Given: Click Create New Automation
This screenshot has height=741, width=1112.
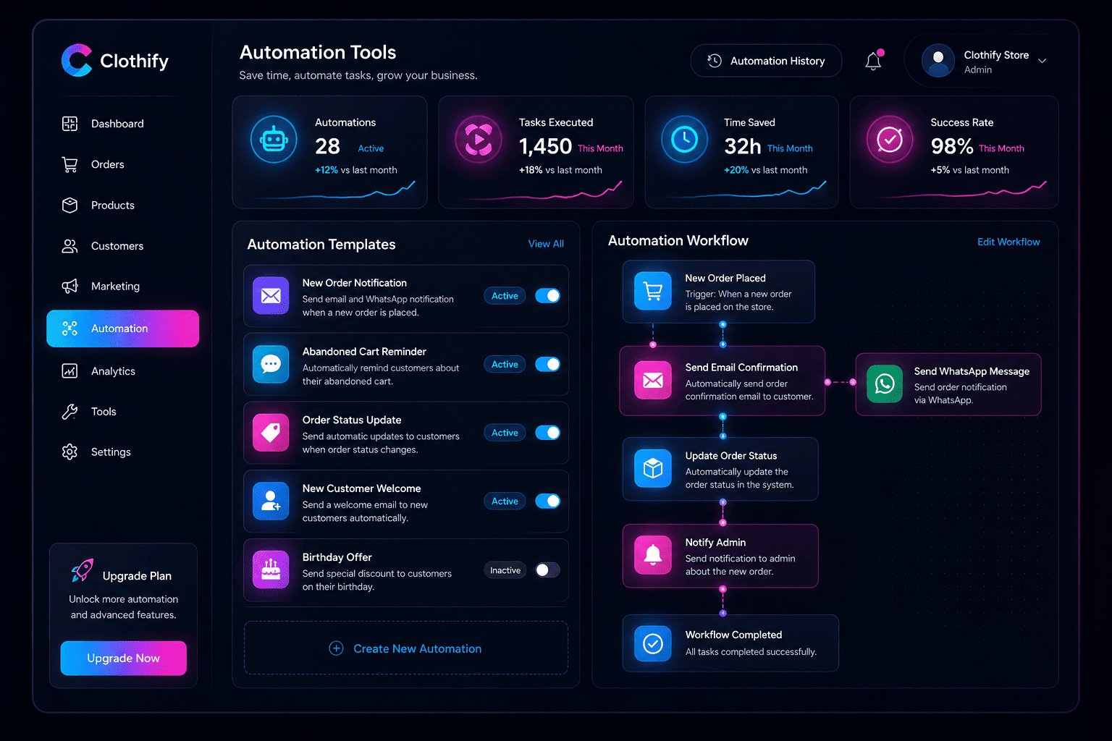Looking at the screenshot, I should [406, 648].
